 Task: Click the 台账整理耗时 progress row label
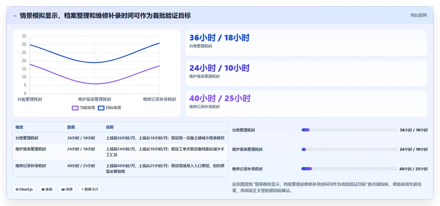pyautogui.click(x=243, y=130)
